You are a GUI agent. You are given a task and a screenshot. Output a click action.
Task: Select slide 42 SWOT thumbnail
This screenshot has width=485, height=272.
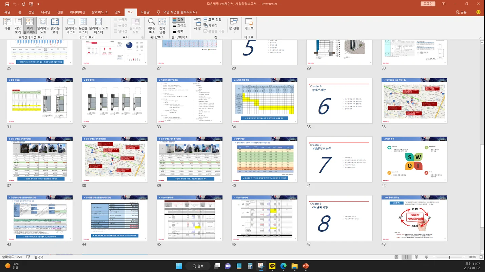(414, 159)
